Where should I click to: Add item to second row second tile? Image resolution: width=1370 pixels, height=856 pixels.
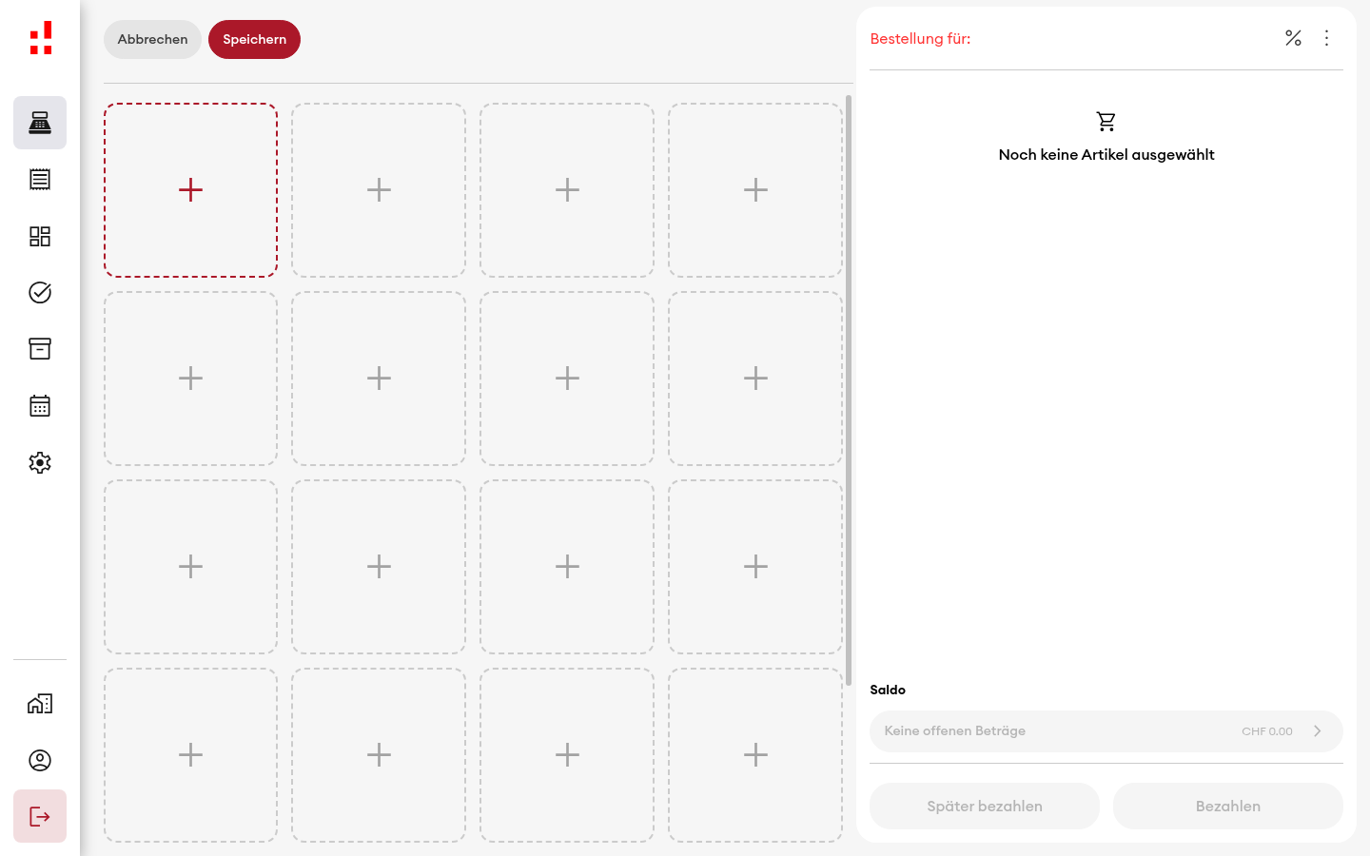point(379,379)
